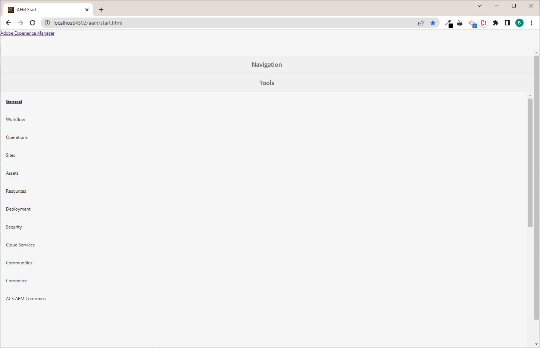
Task: Select the Sites category
Action: [10, 155]
